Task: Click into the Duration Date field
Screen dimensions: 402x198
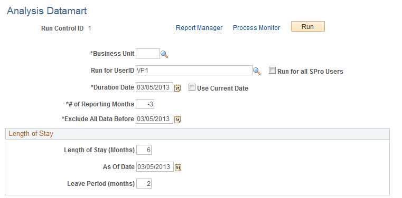Action: [x=154, y=87]
